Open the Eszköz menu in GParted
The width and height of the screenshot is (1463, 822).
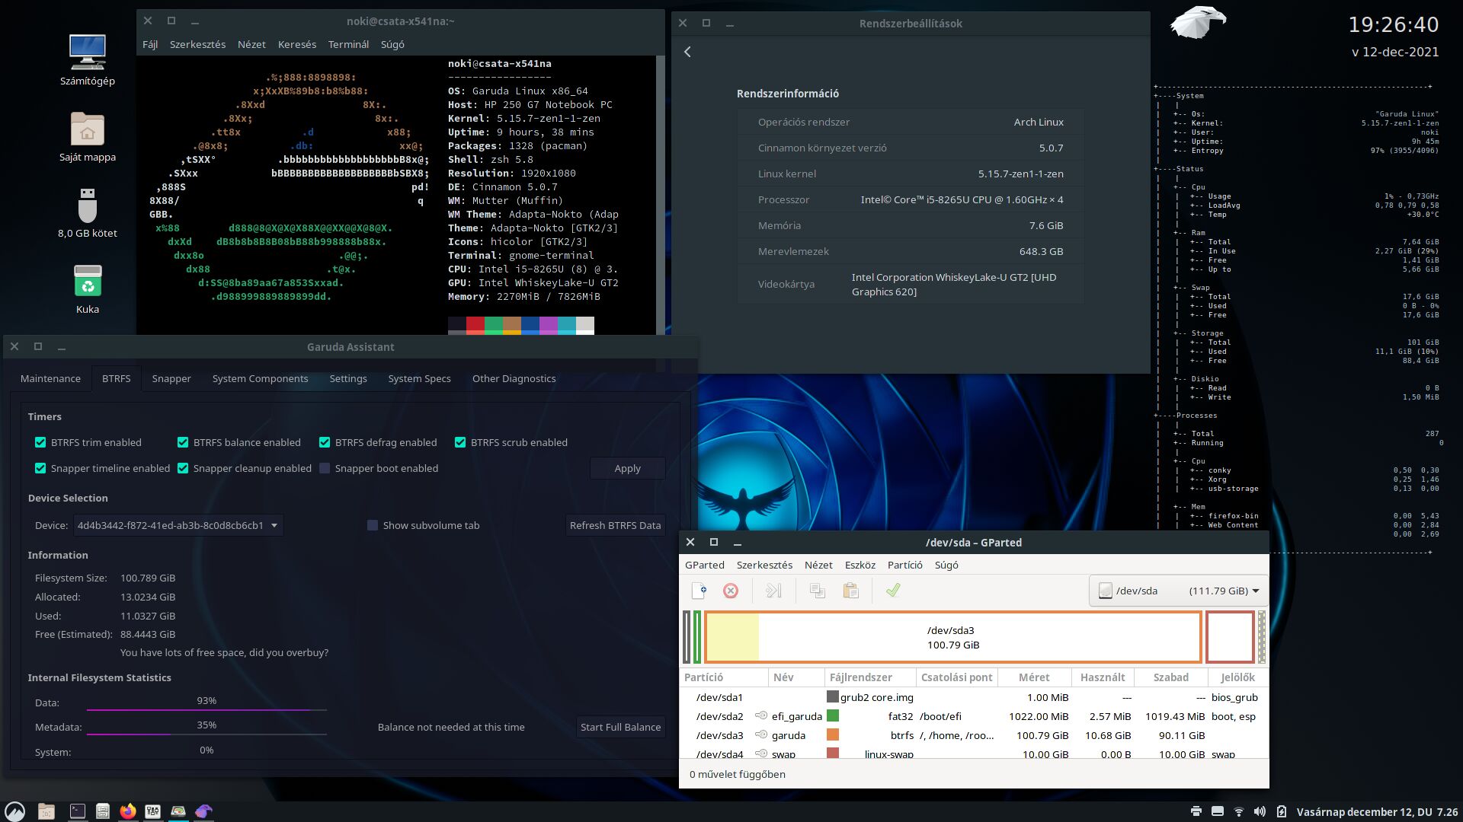tap(860, 565)
